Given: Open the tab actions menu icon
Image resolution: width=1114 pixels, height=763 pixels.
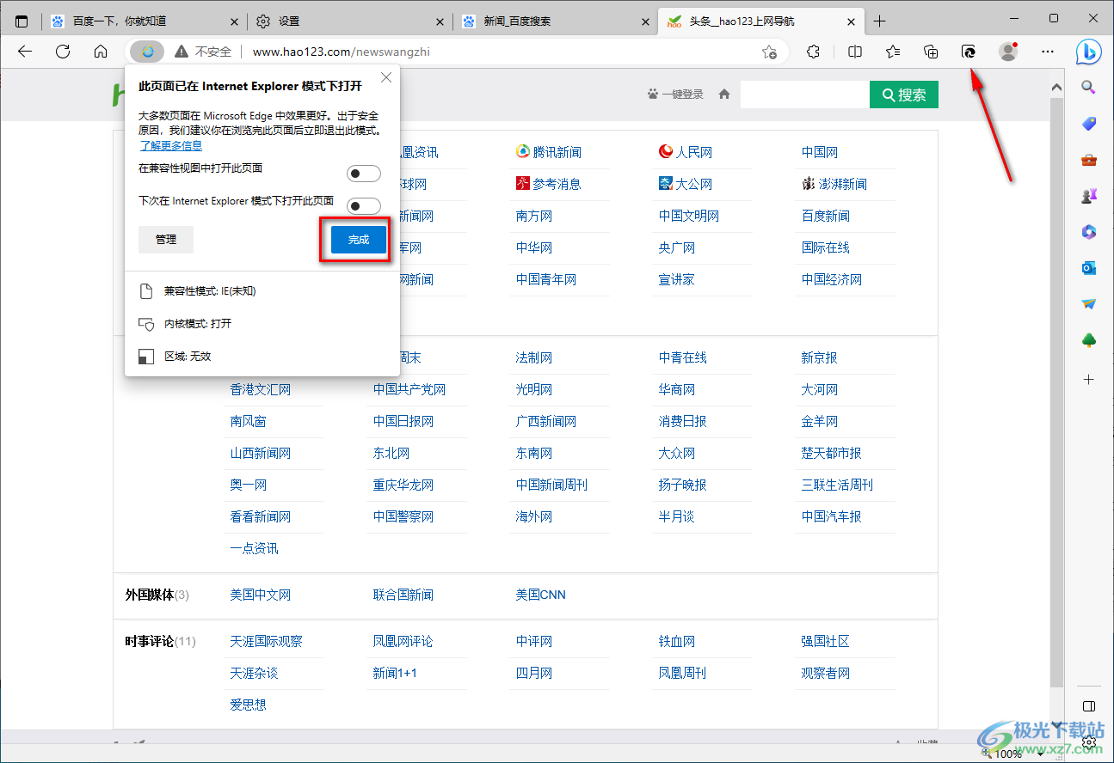Looking at the screenshot, I should pyautogui.click(x=22, y=21).
